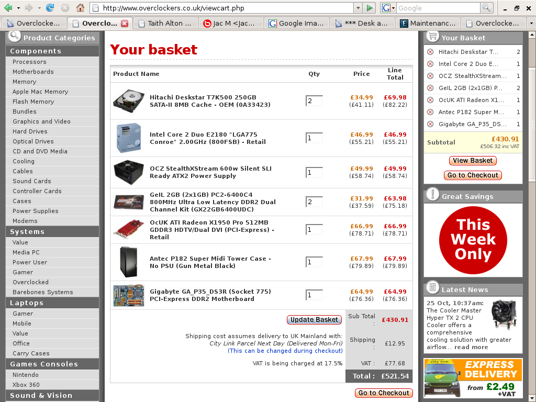
Task: Open the Processors category link
Action: (29, 62)
